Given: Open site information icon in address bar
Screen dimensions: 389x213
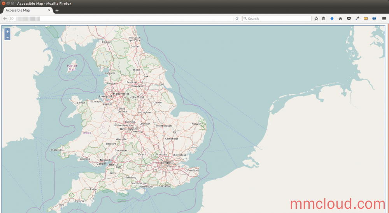Looking at the screenshot, I should click(x=12, y=19).
